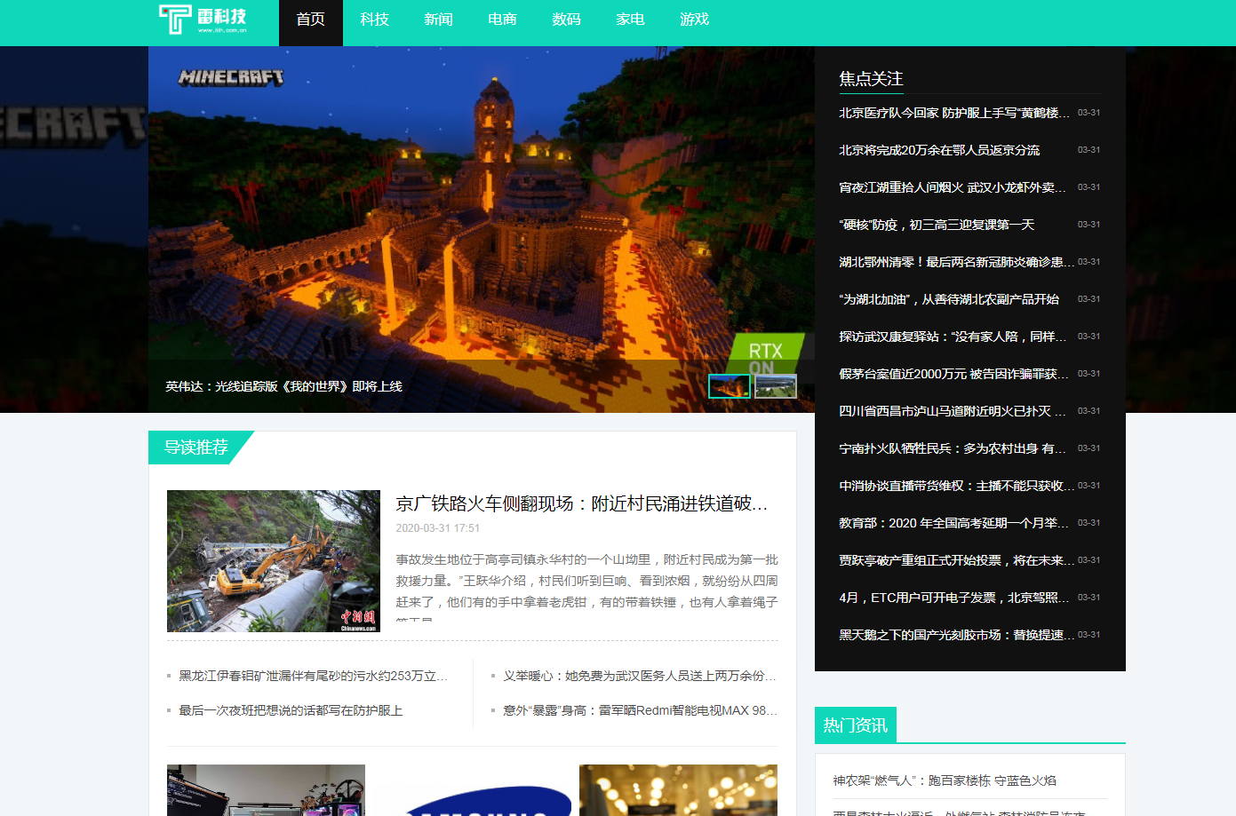Open headline 宵夜江湖重拾人间烟火 武汉小龙虾外卖
The image size is (1236, 816).
[953, 187]
